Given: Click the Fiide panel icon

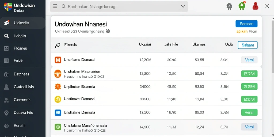Looking at the screenshot, I should point(6,61).
